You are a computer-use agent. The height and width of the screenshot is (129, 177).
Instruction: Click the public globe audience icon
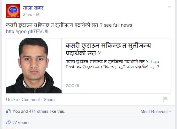click(38, 14)
